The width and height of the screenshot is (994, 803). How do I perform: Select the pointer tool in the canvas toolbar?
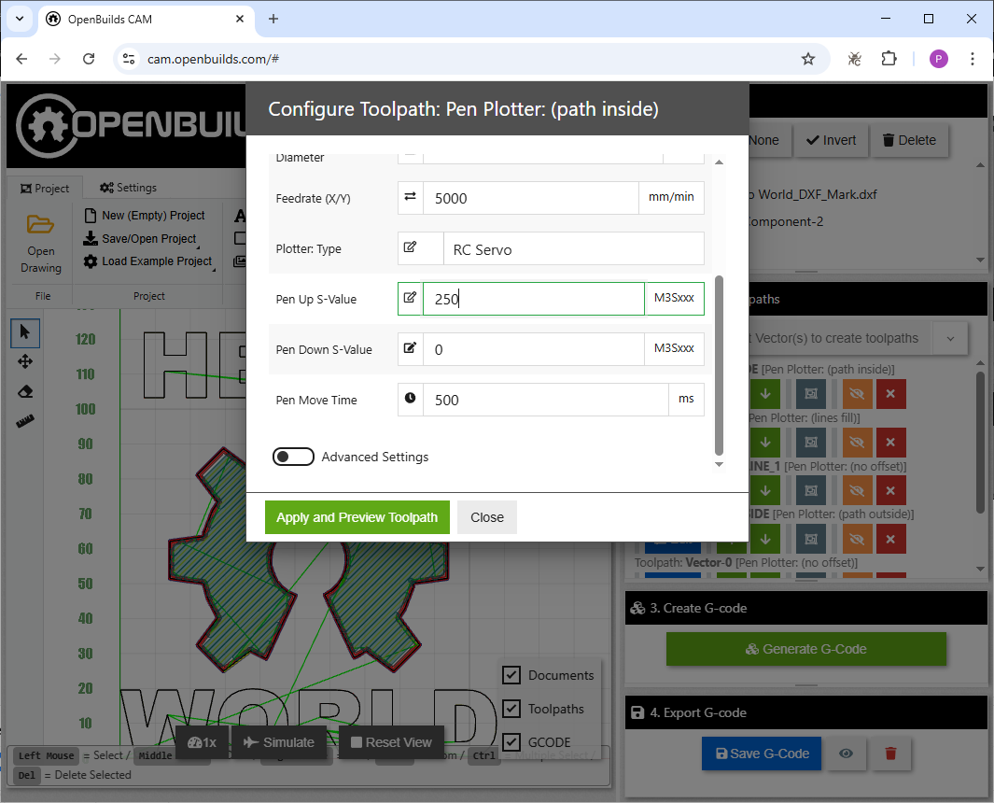(24, 331)
